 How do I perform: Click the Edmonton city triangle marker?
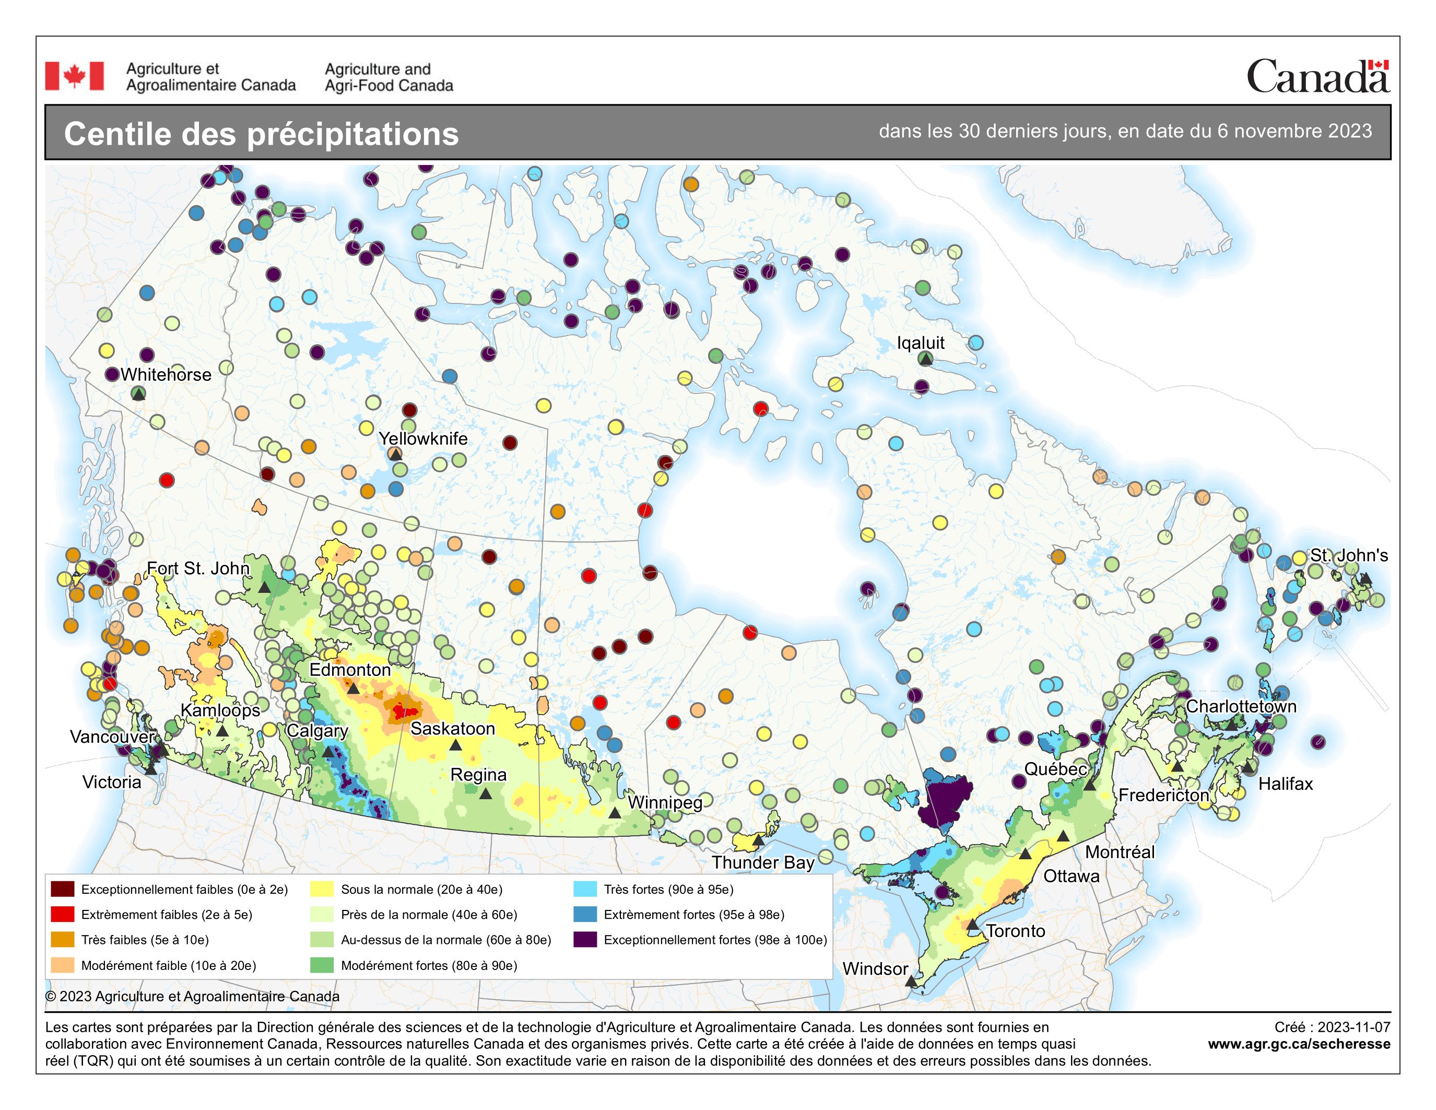click(353, 688)
